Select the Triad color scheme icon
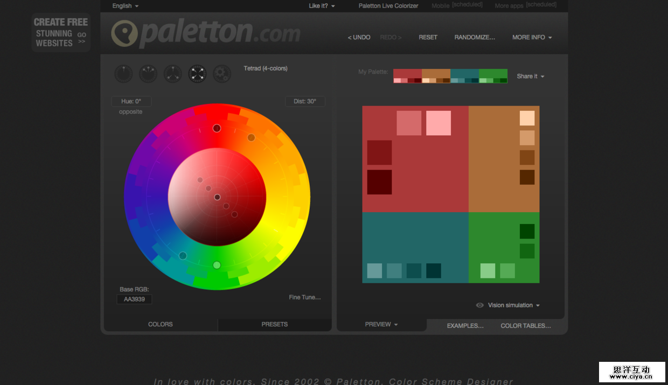Image resolution: width=668 pixels, height=385 pixels. (173, 74)
